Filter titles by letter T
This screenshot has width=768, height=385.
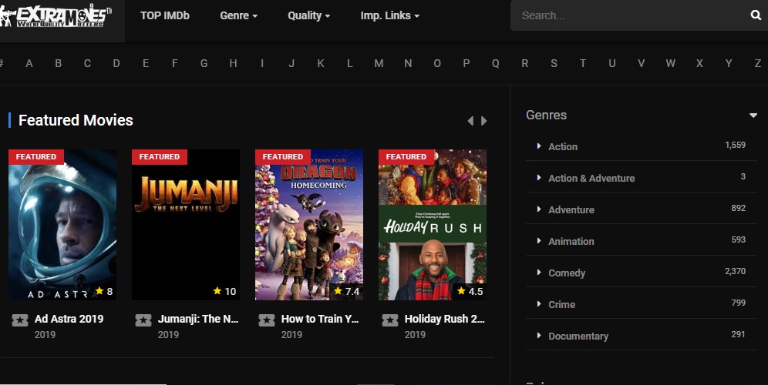click(583, 63)
